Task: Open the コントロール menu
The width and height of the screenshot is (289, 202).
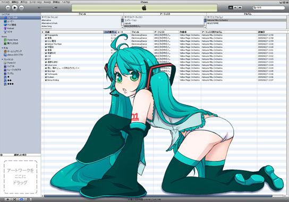Action: coord(36,2)
